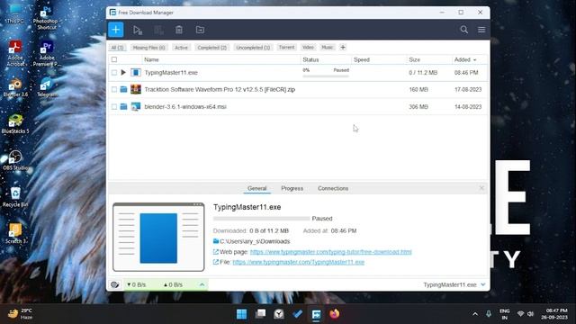The width and height of the screenshot is (576, 324).
Task: Show hidden tray icons chevron
Action: 474,314
